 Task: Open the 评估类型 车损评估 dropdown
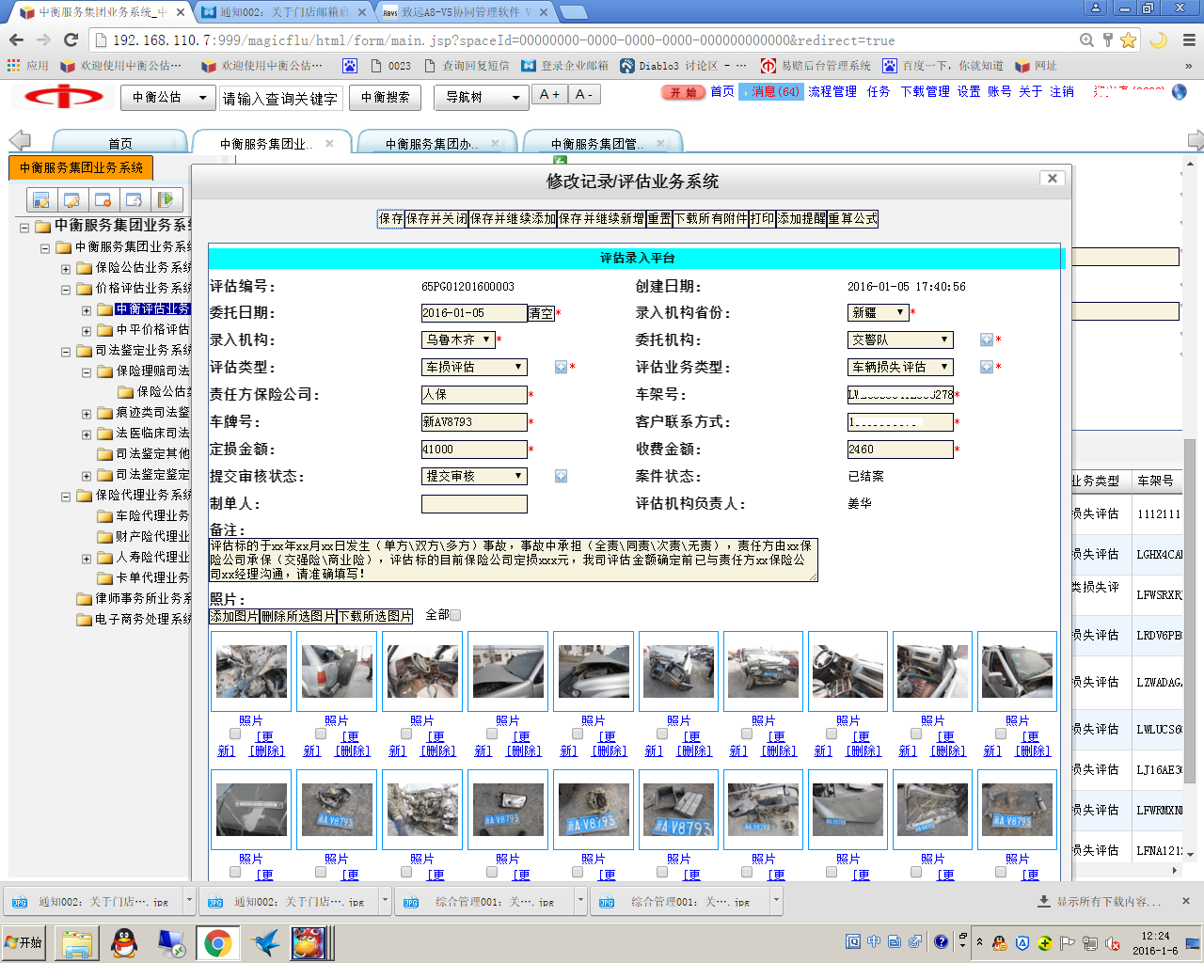(474, 367)
